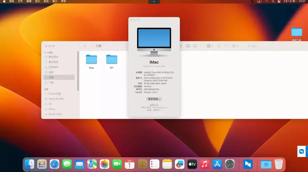The image size is (308, 172).
Task: Open the blue remote-desktop app in Dock
Action: [248, 164]
